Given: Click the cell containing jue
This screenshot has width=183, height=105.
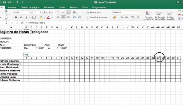Looking at the screenshot, I should [x=26, y=54].
